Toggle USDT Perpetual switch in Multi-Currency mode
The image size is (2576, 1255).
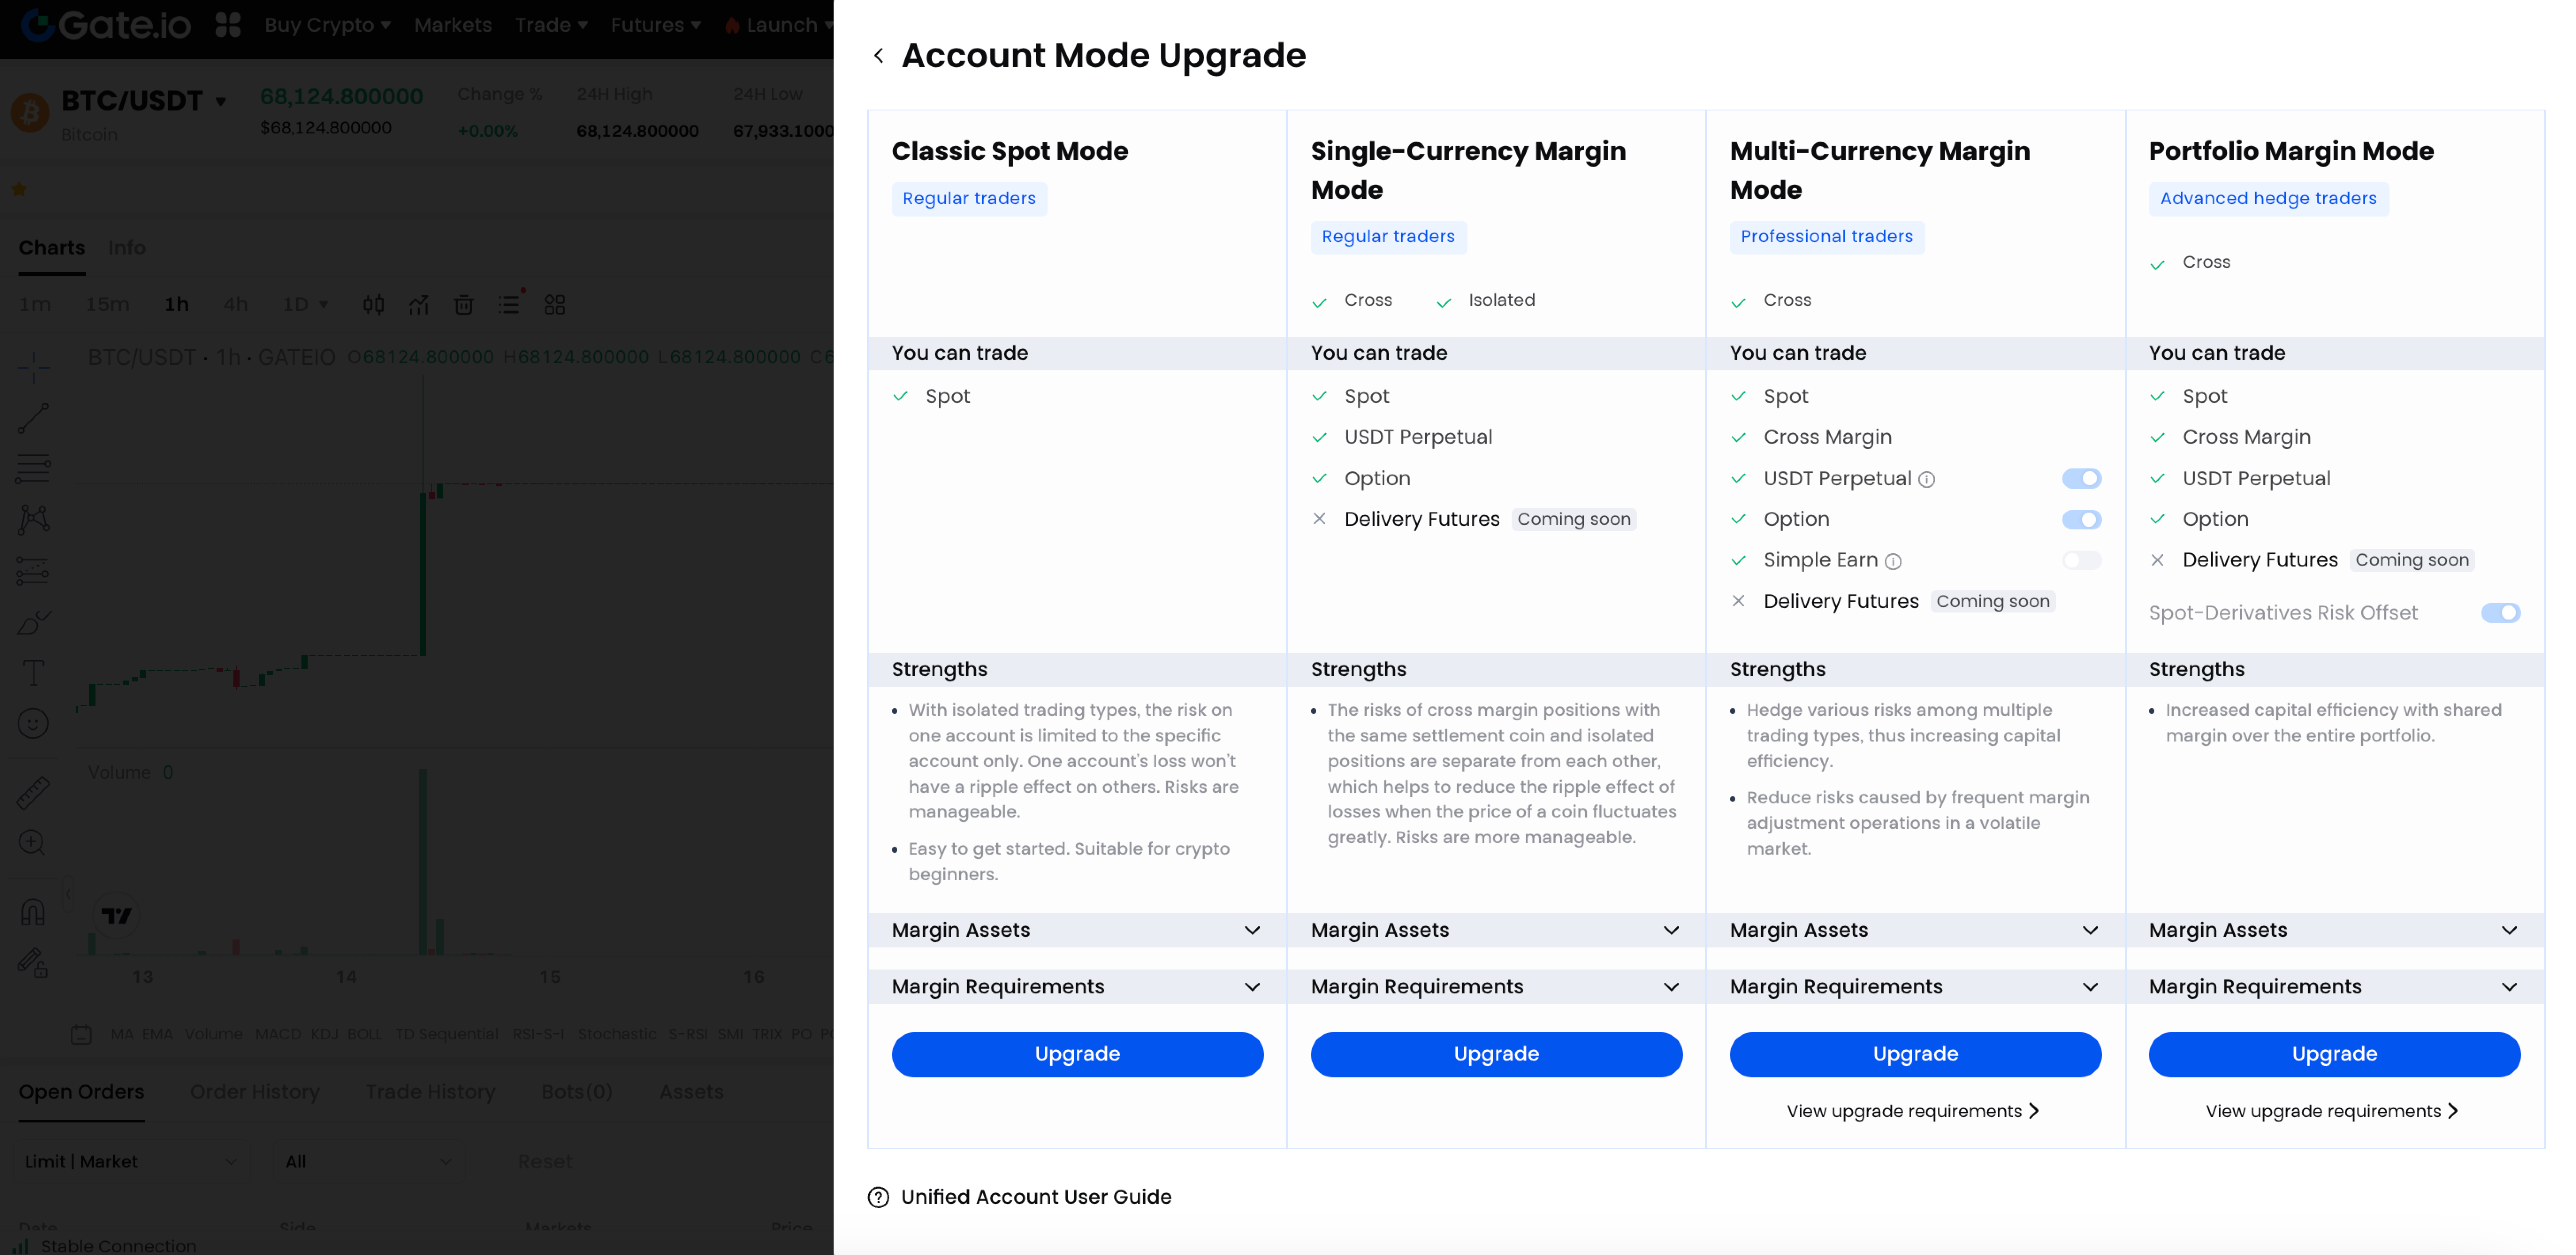click(2081, 479)
